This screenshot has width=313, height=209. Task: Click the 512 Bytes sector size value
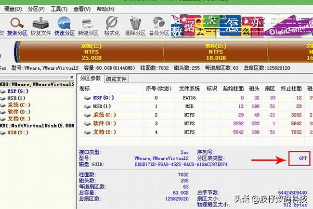coord(295,205)
